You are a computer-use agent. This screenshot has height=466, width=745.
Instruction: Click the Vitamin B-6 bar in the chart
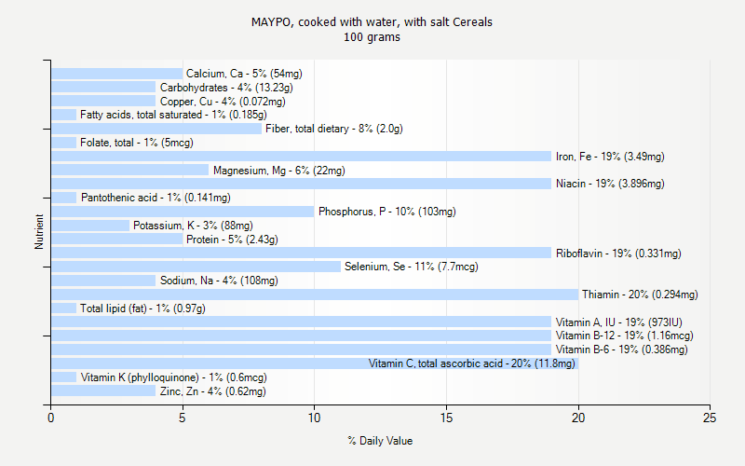(x=301, y=349)
